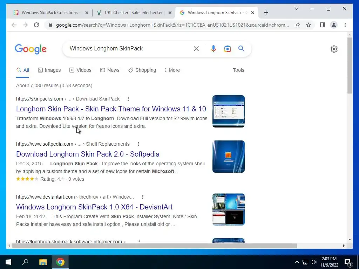Open the skinpacks.com result thumbnail
The image size is (359, 269).
(x=229, y=111)
